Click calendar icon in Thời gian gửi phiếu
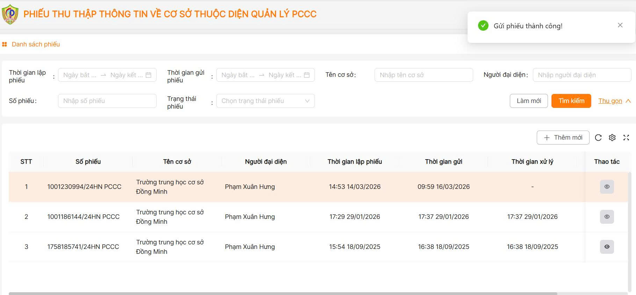Viewport: 636px width, 295px height. pos(307,75)
